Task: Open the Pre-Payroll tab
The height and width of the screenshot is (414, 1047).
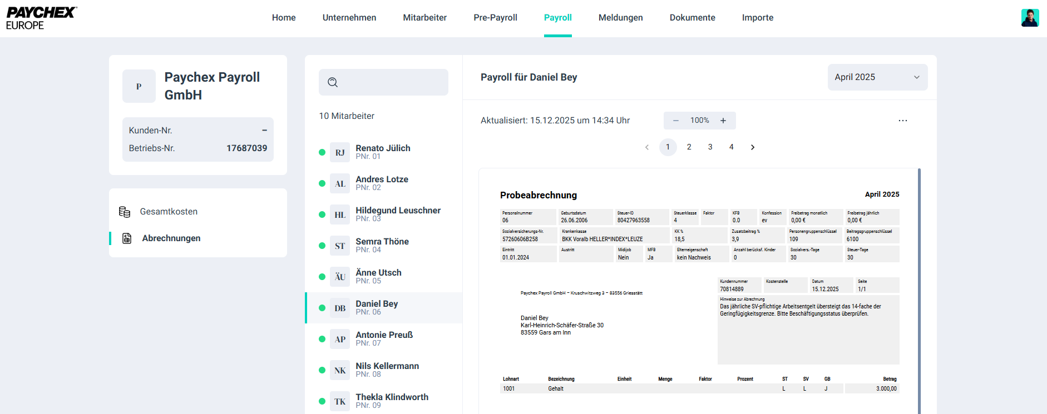Action: pyautogui.click(x=495, y=18)
